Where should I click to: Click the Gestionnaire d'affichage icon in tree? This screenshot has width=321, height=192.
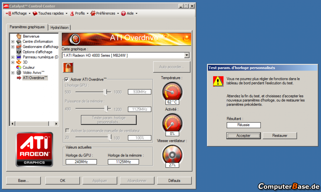pyautogui.click(x=19, y=47)
